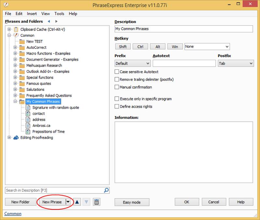260x220 pixels.
Task: Move selected item up with arrow
Action: point(77,202)
